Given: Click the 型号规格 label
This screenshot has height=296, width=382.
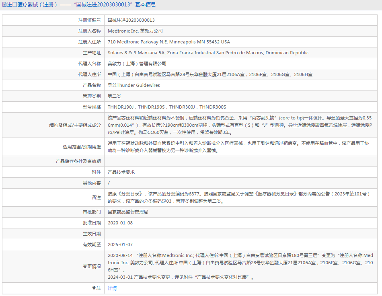Looking at the screenshot, I should tap(92, 107).
